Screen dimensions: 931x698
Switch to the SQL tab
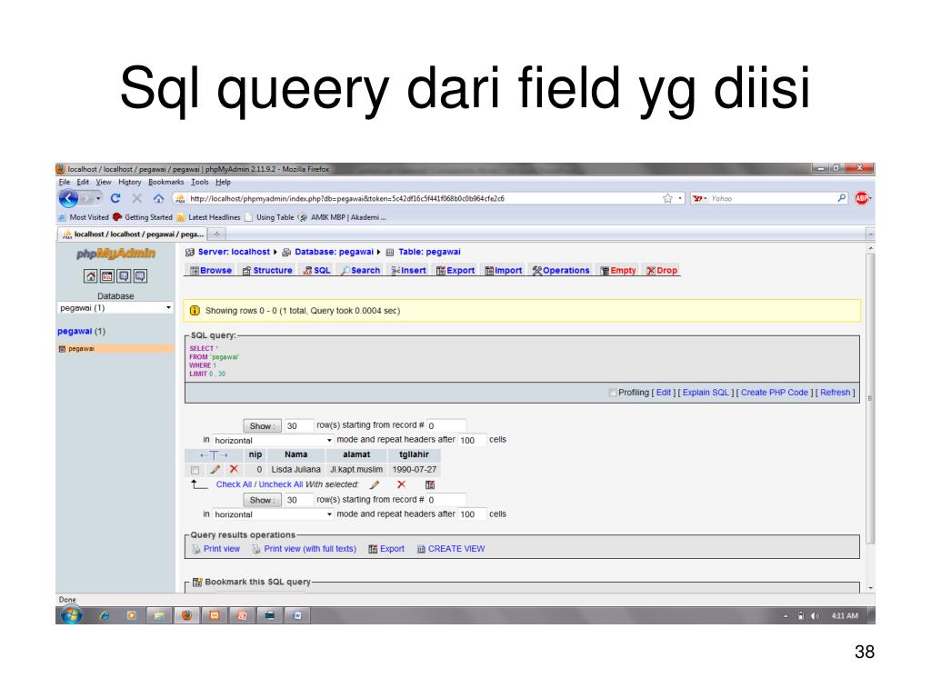[316, 271]
